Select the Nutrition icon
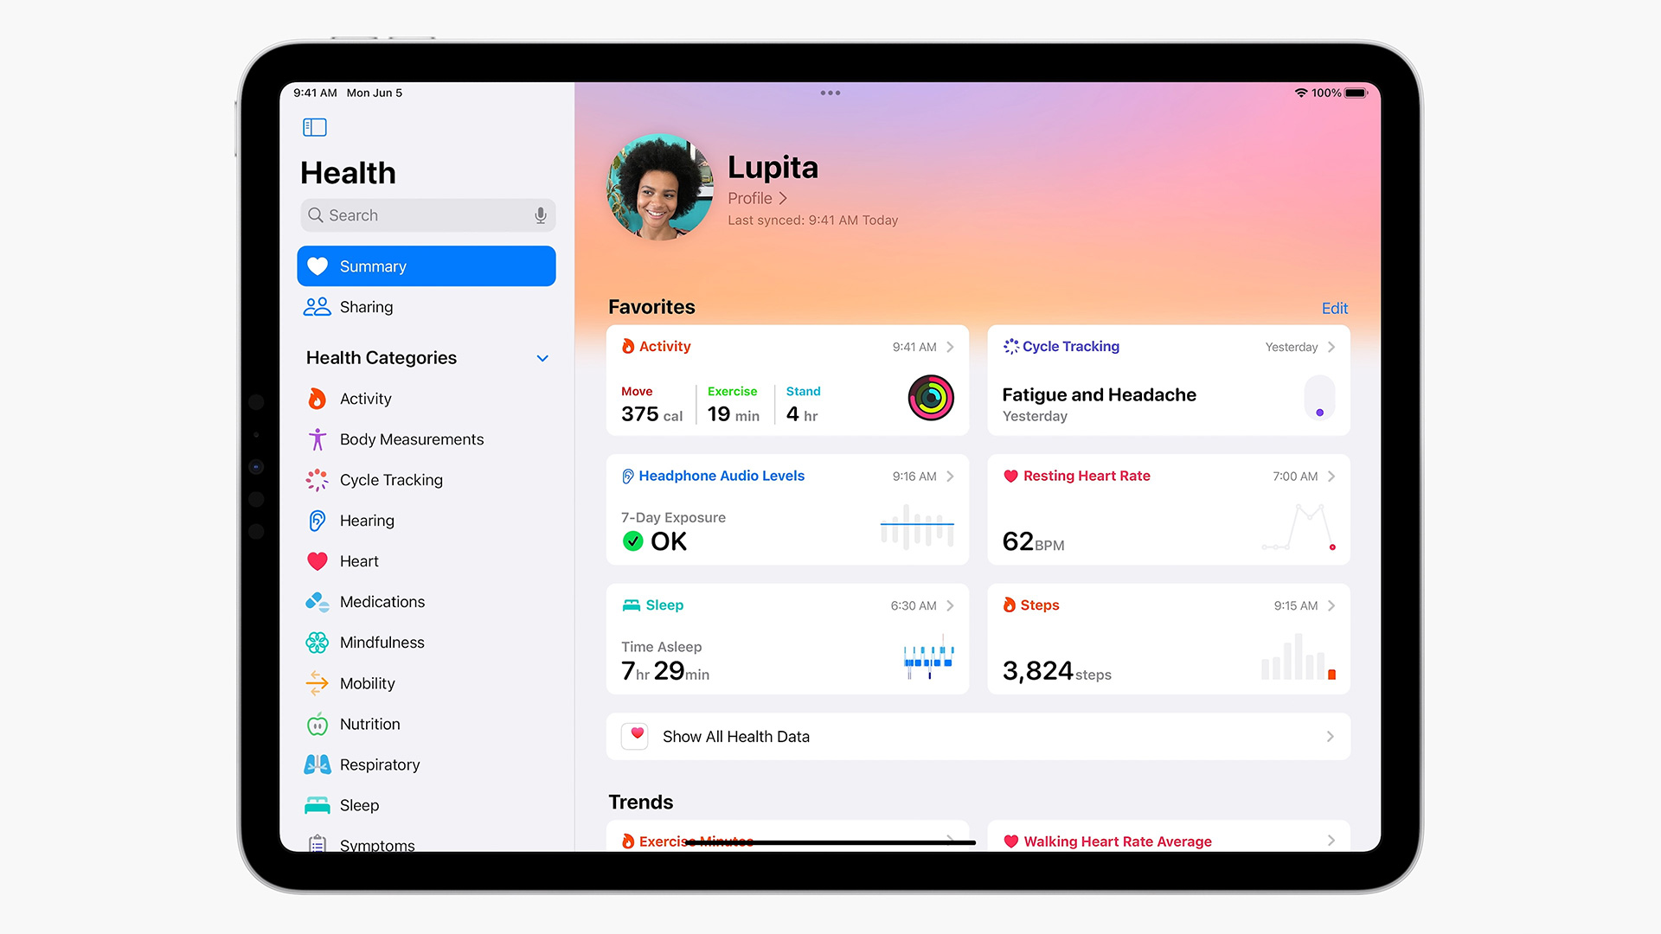This screenshot has width=1661, height=934. tap(316, 723)
